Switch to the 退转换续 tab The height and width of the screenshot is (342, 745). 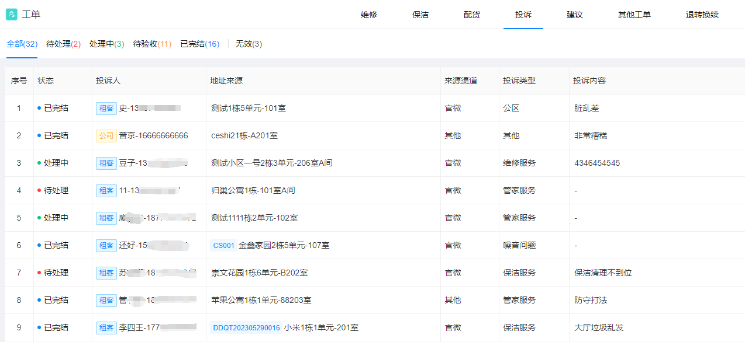coord(702,15)
